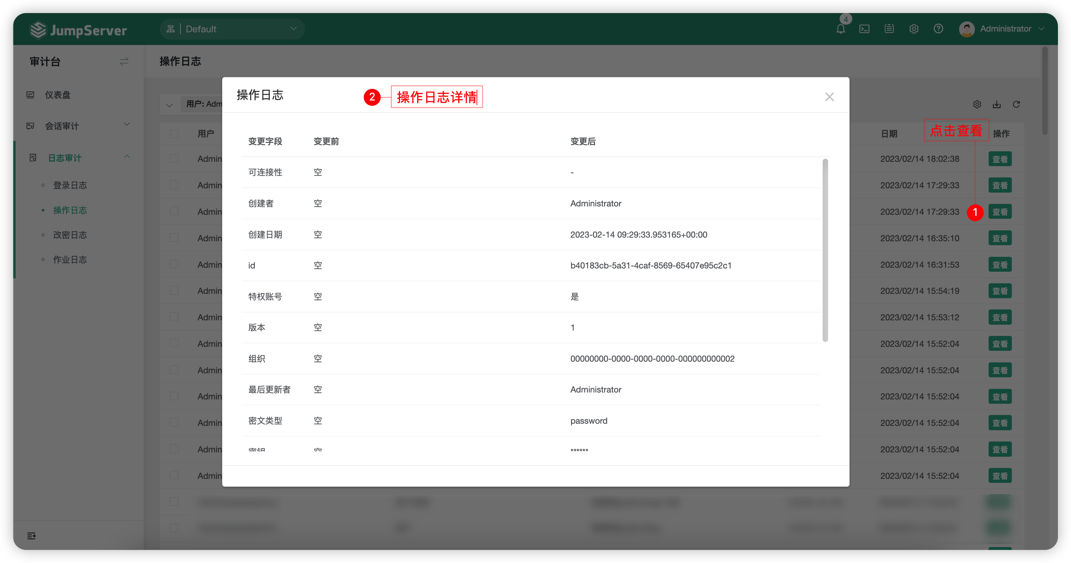Click 查看 for the 18:02:38 row
1071x563 pixels.
[999, 159]
